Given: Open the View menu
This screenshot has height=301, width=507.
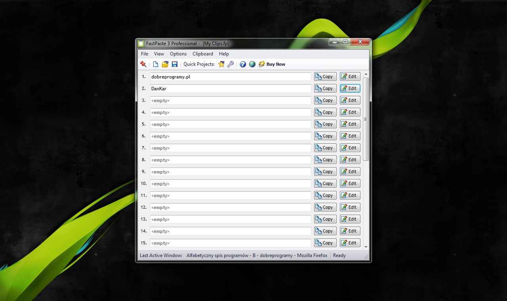Looking at the screenshot, I should coord(159,53).
